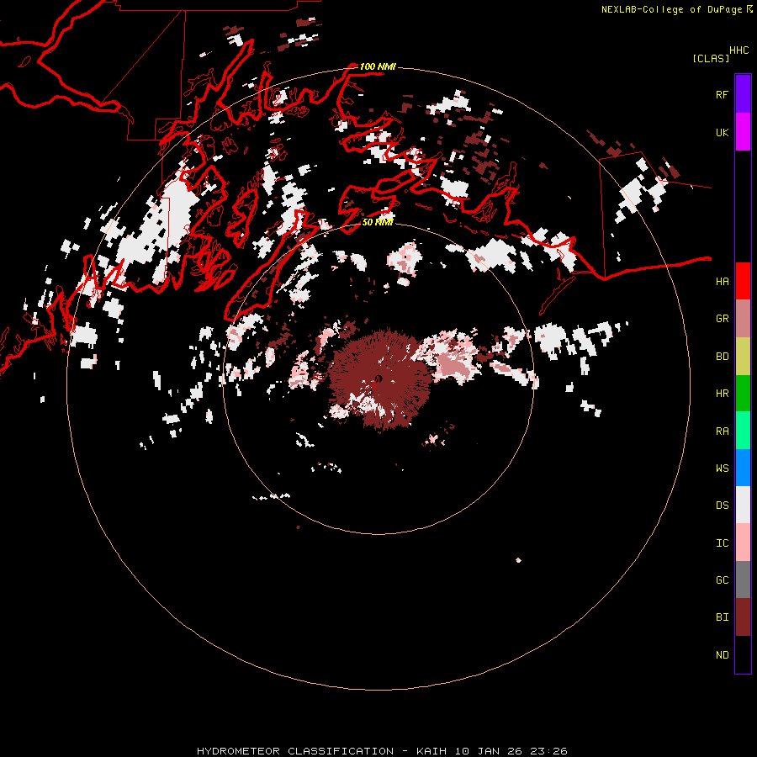Viewport: 757px width, 757px height.
Task: Click the HA legend label
Action: (722, 281)
